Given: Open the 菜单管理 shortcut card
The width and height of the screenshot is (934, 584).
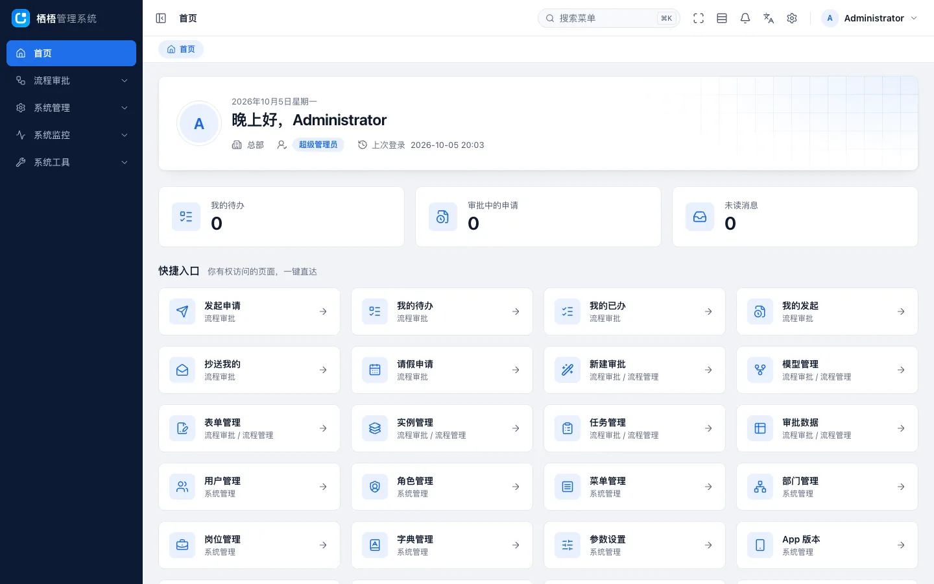Looking at the screenshot, I should pos(634,487).
